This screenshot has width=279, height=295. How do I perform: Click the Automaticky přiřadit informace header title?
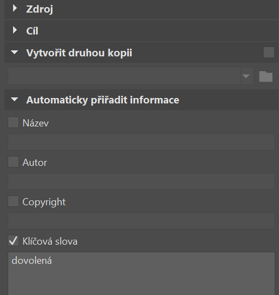click(x=103, y=100)
